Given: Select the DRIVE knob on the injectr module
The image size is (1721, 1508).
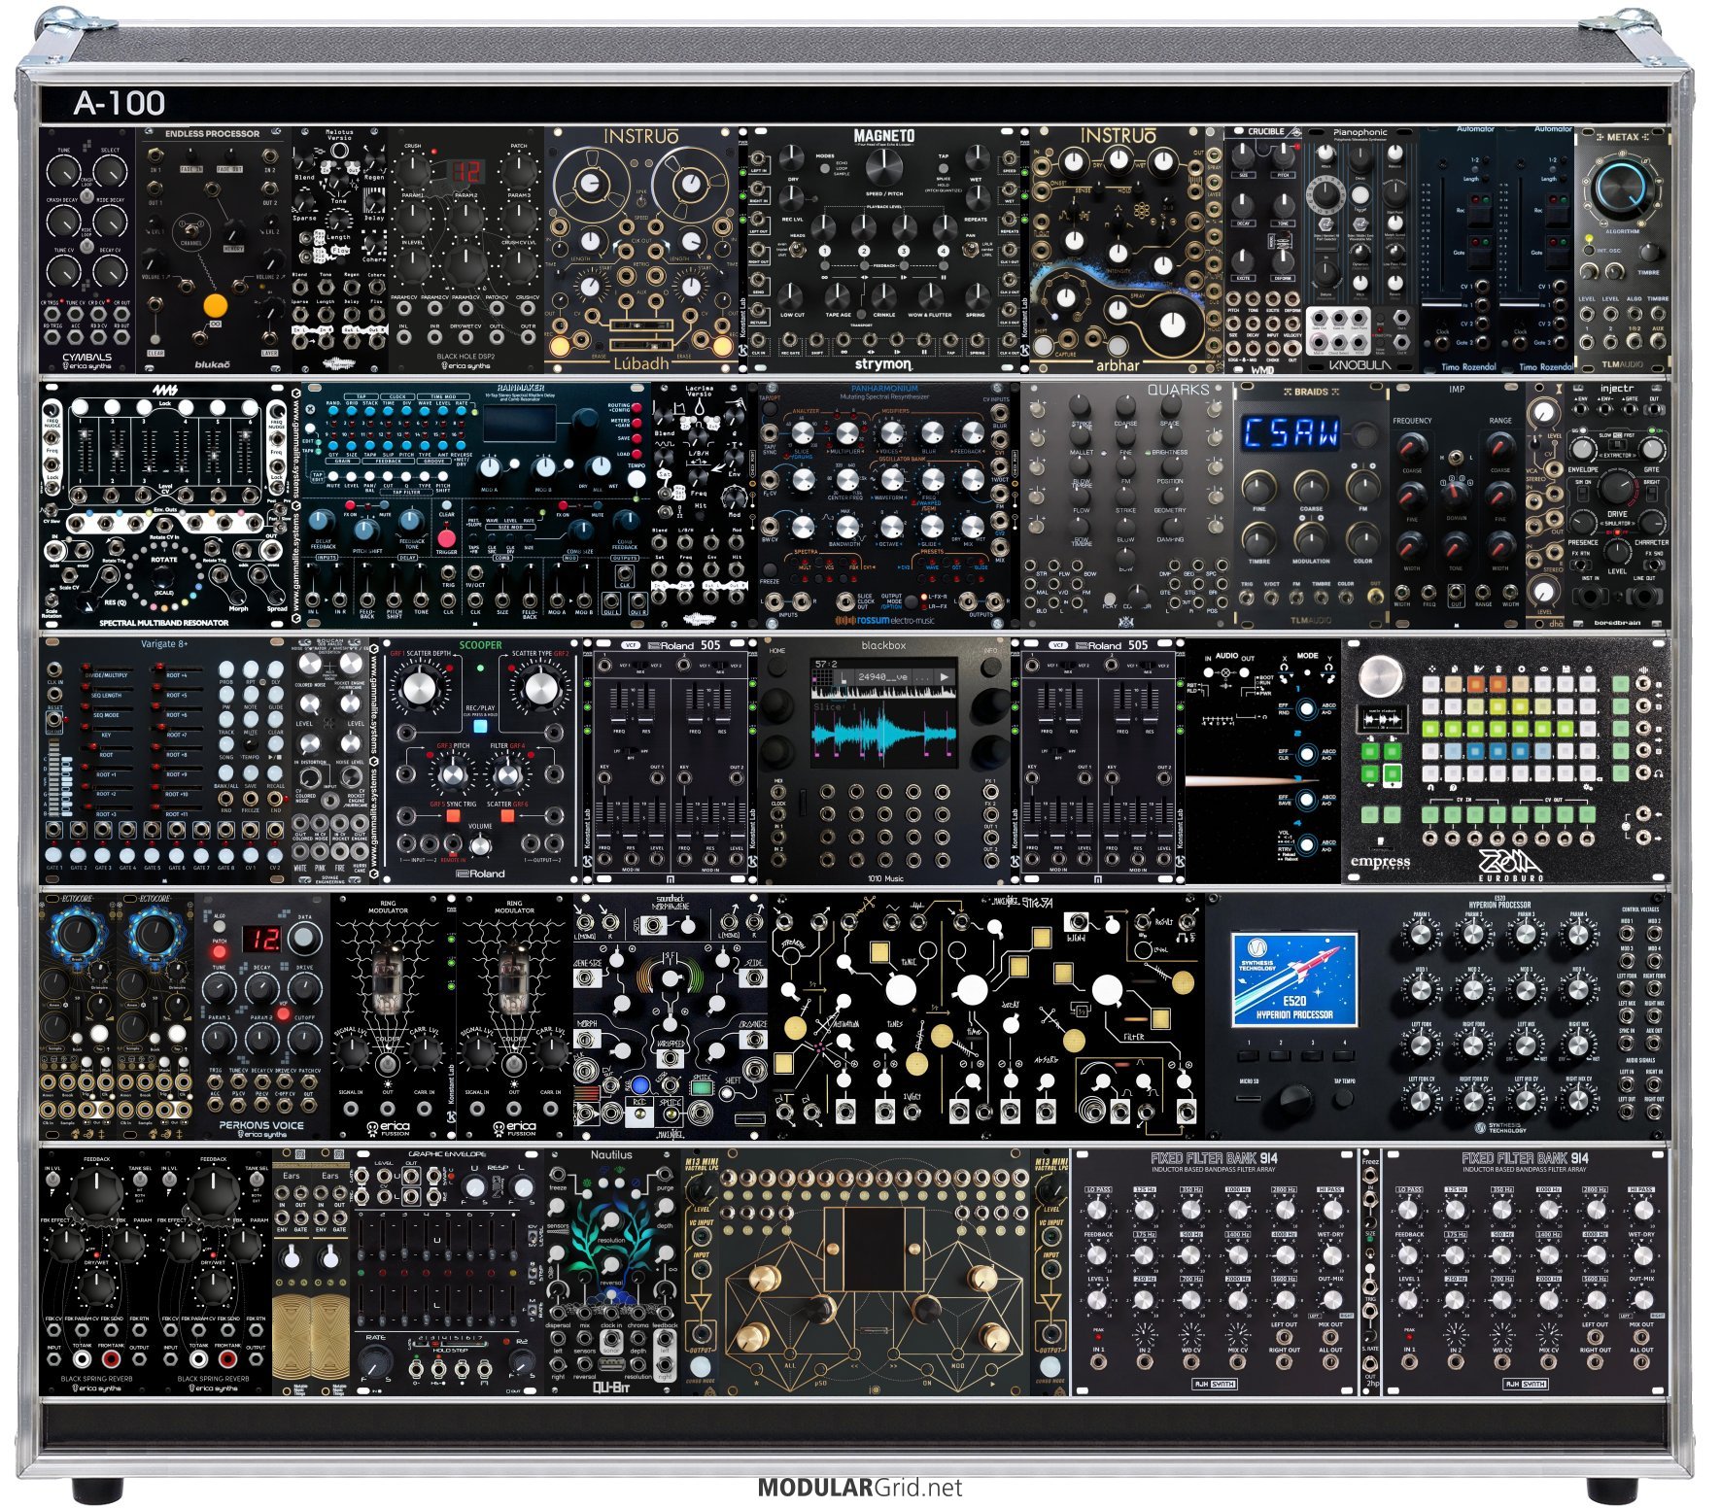Looking at the screenshot, I should point(1618,488).
